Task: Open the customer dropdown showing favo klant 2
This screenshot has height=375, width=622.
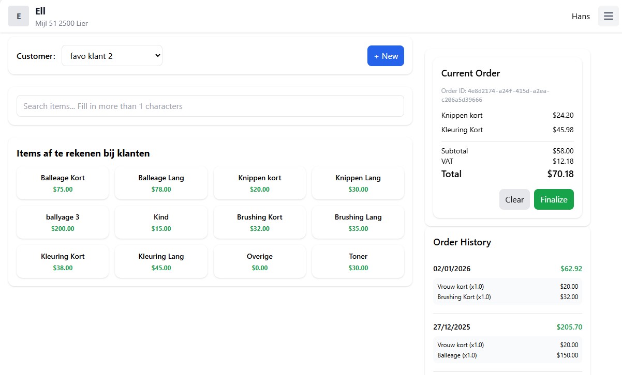Action: click(112, 55)
